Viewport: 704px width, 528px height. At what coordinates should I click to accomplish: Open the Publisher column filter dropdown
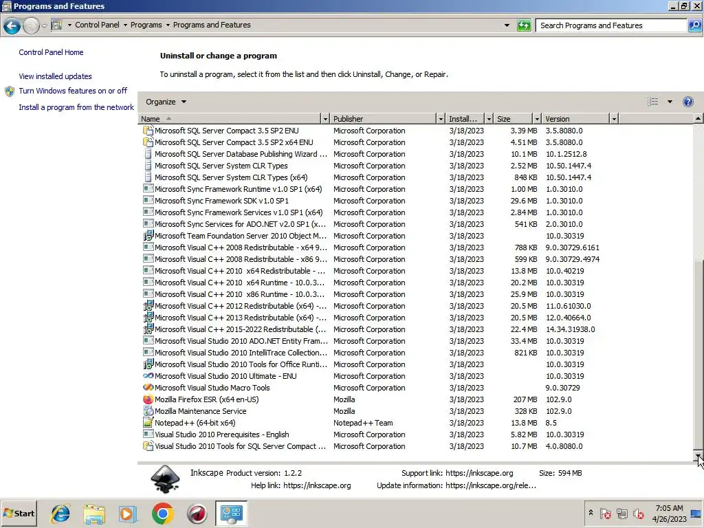coord(441,119)
